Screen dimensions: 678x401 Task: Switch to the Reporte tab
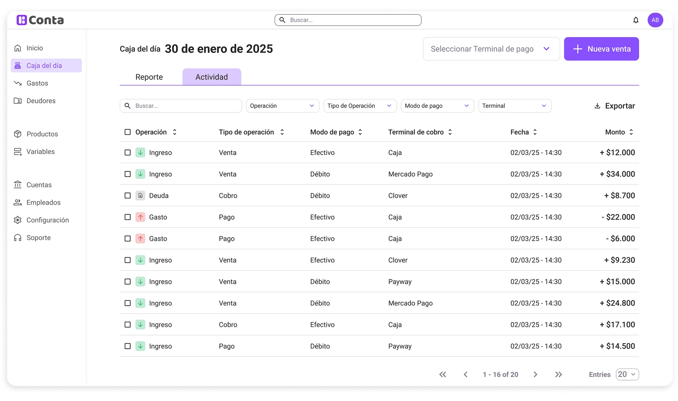(x=149, y=77)
